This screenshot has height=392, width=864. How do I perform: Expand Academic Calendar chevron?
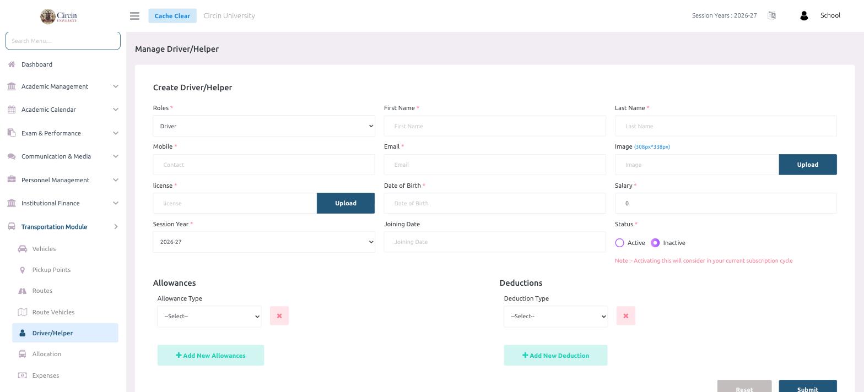[116, 110]
